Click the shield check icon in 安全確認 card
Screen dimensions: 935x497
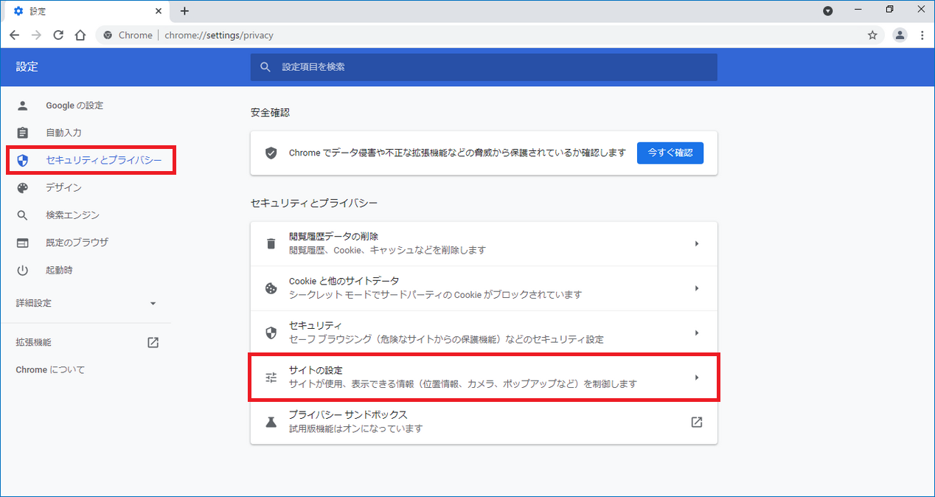271,153
